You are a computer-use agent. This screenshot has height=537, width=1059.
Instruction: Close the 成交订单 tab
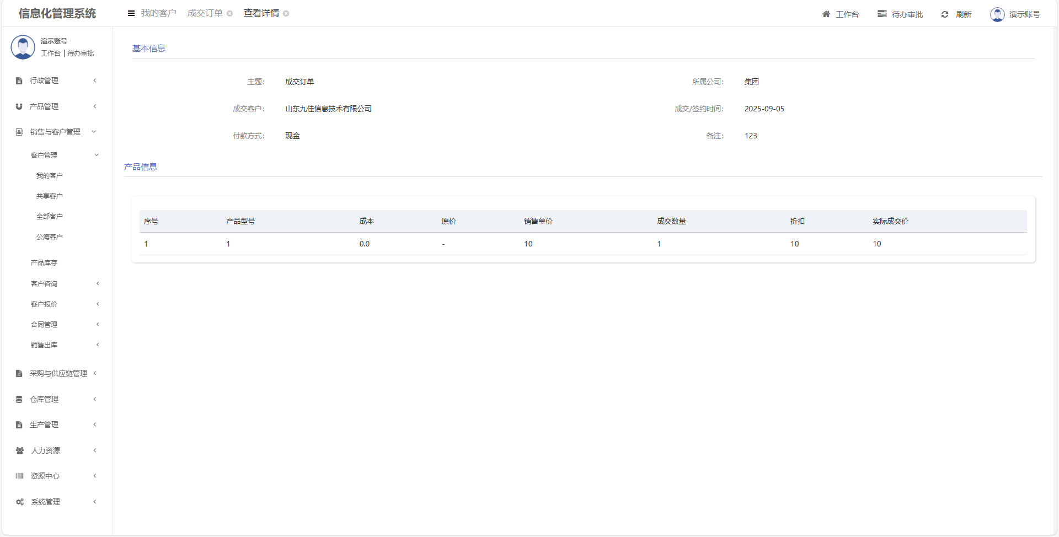(x=230, y=14)
